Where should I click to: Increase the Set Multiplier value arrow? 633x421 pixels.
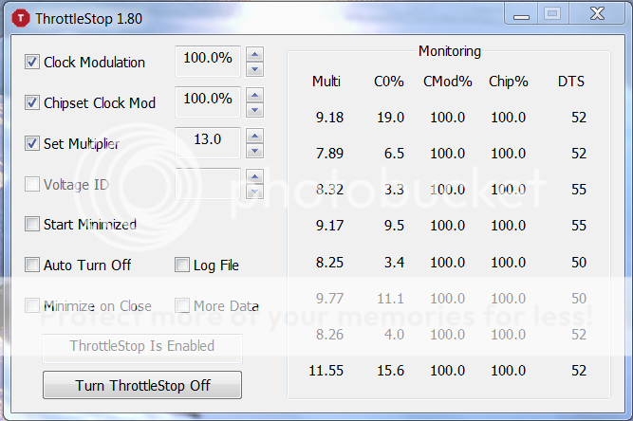point(254,136)
